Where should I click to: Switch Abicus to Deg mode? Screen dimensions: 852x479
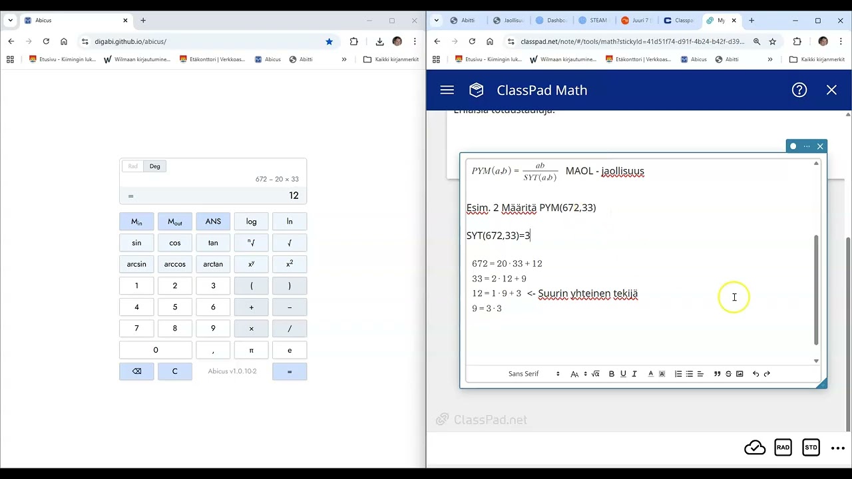pyautogui.click(x=154, y=166)
